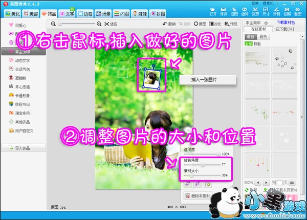This screenshot has width=307, height=220.
Task: Click the 打开 (Open) icon in top toolbar
Action: pyautogui.click(x=213, y=11)
